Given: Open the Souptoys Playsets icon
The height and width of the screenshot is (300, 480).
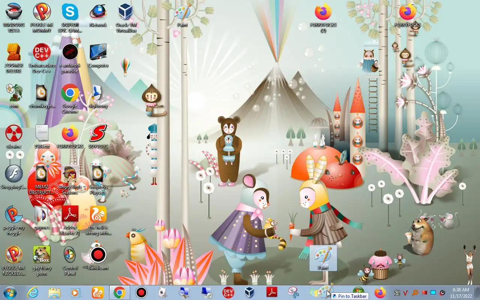Looking at the screenshot, I should (98, 179).
